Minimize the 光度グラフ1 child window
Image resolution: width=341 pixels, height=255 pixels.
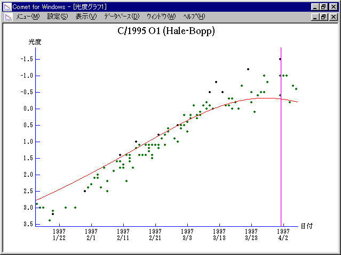click(x=315, y=17)
